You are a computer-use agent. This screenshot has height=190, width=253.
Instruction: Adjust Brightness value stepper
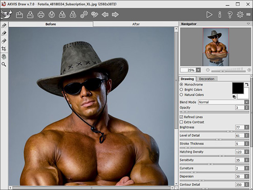(x=247, y=127)
